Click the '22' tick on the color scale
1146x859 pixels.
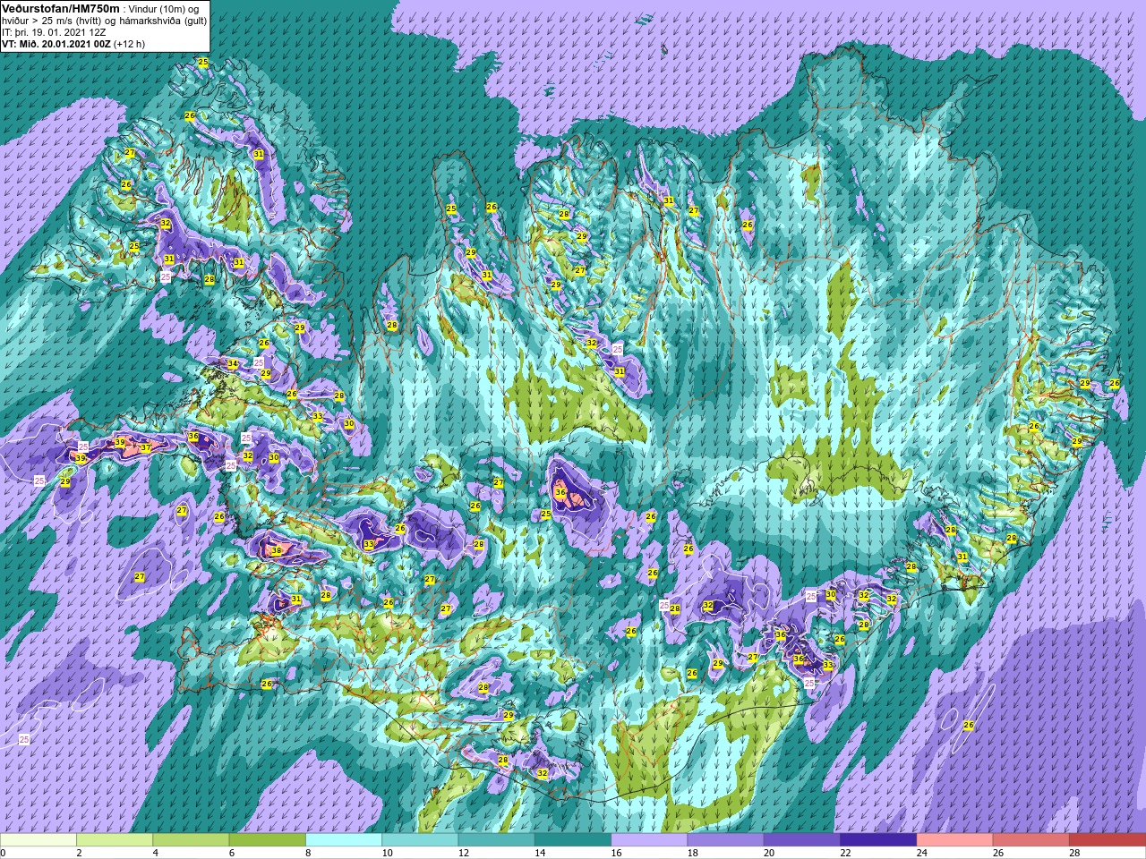click(x=844, y=853)
